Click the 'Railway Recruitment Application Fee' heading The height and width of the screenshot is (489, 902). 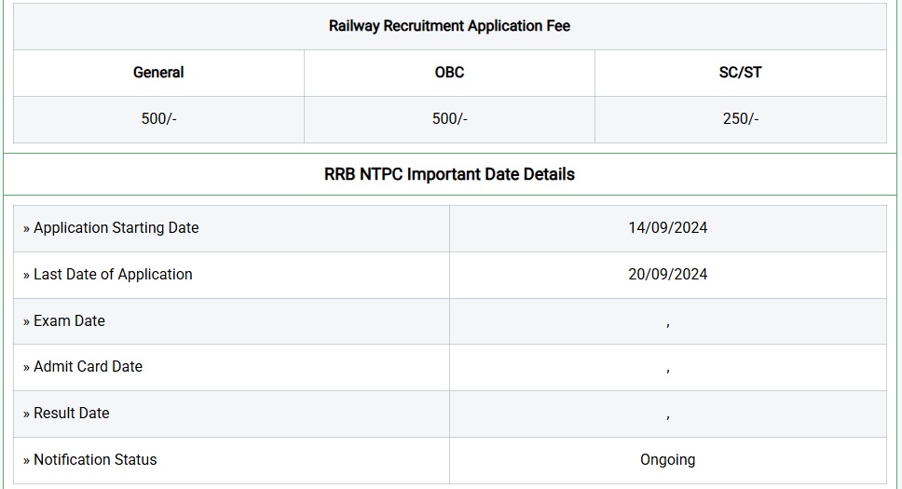point(449,26)
